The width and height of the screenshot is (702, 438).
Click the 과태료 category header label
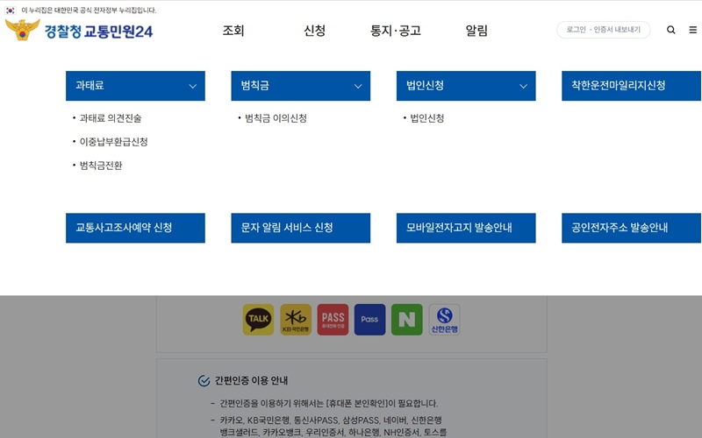point(90,85)
